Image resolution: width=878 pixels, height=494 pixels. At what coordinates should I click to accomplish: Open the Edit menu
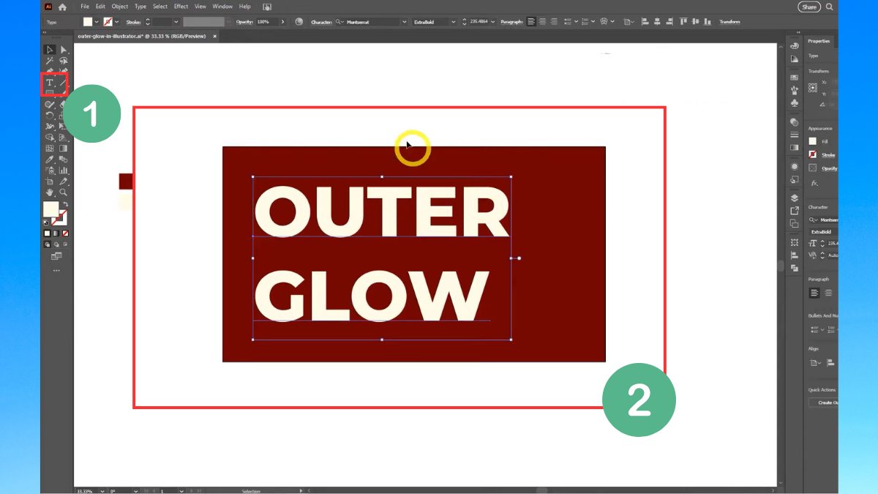pyautogui.click(x=100, y=7)
